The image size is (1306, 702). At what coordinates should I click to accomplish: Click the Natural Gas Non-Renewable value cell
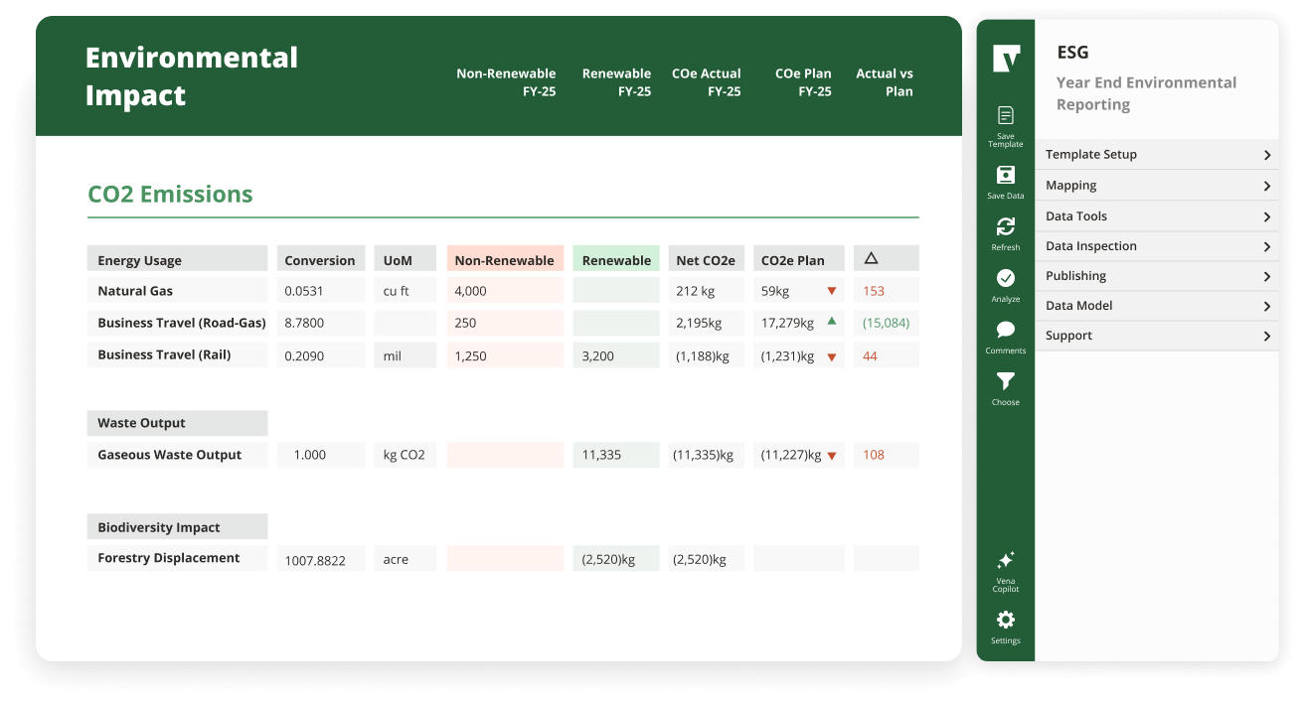point(505,290)
